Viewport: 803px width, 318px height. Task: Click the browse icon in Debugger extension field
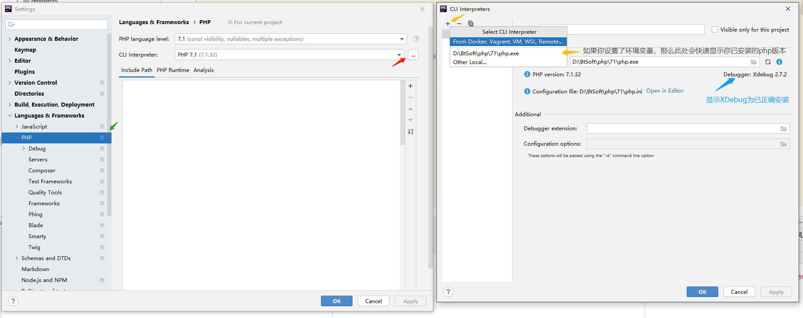pos(784,129)
